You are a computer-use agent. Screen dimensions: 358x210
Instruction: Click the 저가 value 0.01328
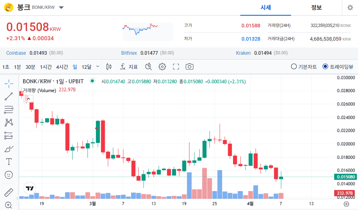pyautogui.click(x=251, y=39)
